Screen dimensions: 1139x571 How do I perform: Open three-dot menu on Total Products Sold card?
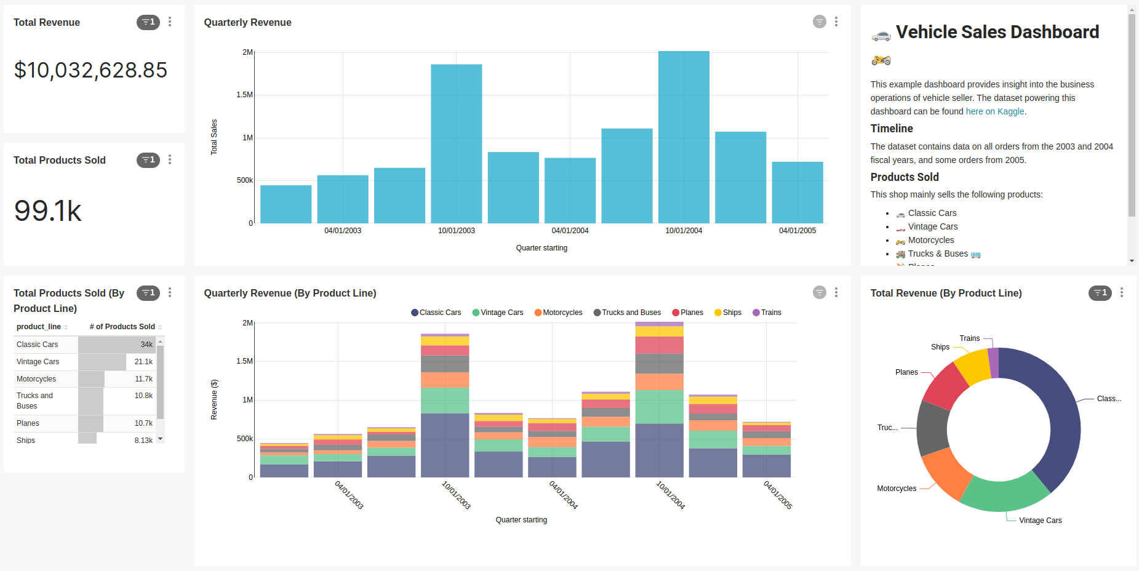coord(170,160)
